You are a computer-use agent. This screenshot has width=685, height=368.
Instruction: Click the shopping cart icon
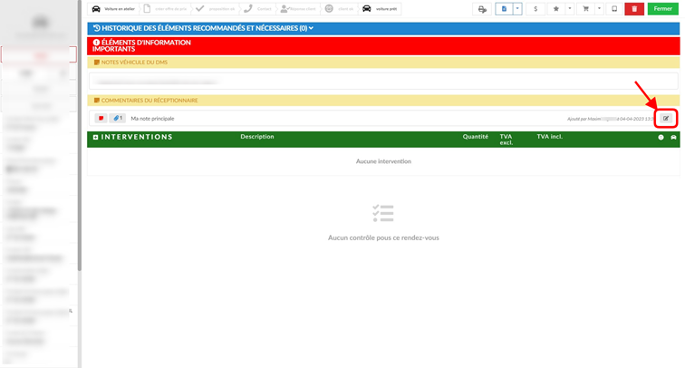pos(586,9)
